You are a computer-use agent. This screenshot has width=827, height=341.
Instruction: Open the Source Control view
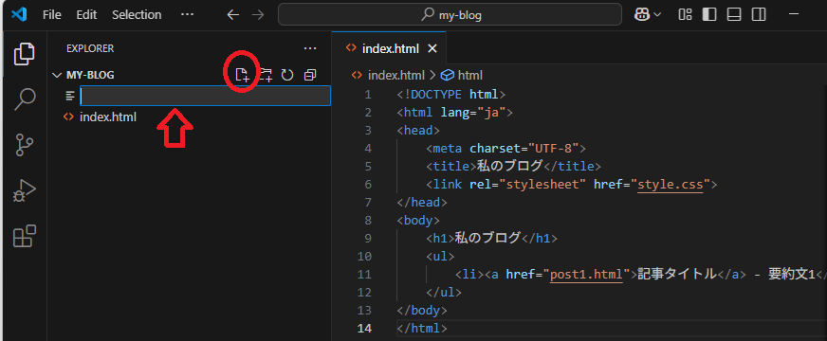(x=25, y=144)
